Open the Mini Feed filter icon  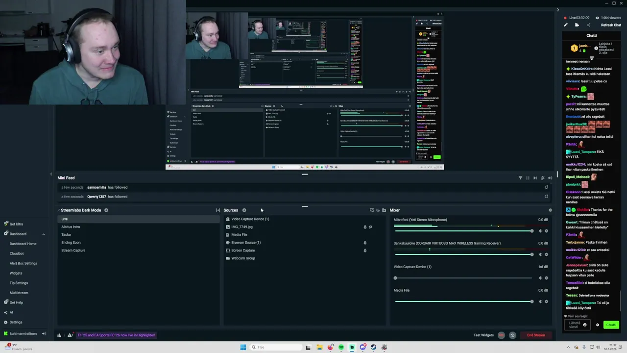pos(520,178)
